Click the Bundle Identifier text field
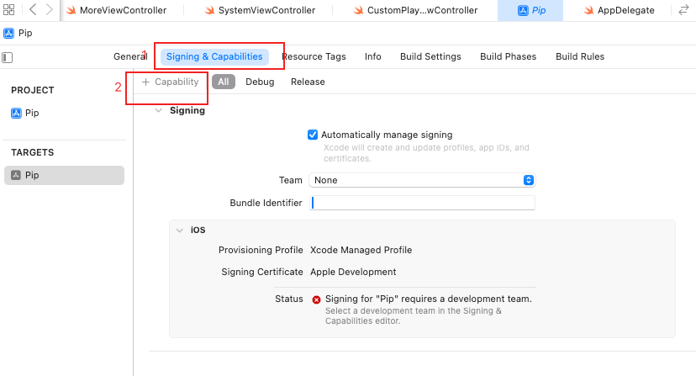This screenshot has height=376, width=696. coord(422,203)
